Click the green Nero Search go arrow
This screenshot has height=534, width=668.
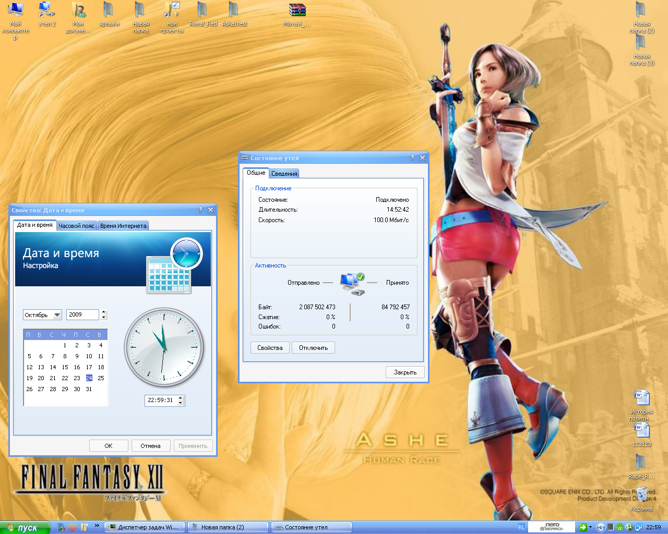tap(583, 527)
